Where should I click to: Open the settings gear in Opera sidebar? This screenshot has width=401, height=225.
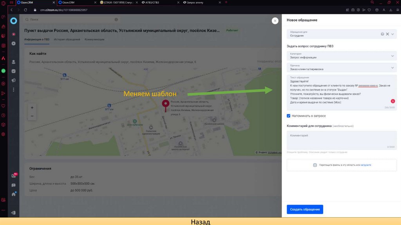coord(3,134)
